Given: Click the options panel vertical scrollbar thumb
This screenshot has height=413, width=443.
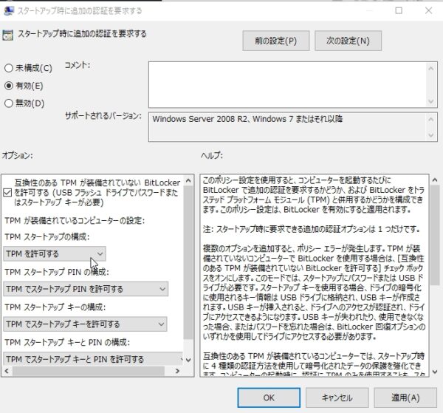Looking at the screenshot, I should 188,262.
